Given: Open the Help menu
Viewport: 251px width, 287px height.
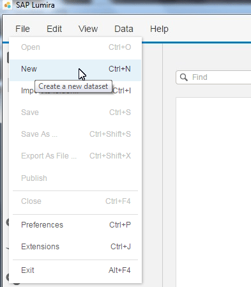Looking at the screenshot, I should tap(159, 29).
